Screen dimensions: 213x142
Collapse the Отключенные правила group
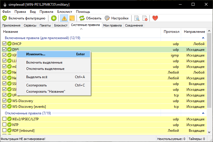(203, 113)
